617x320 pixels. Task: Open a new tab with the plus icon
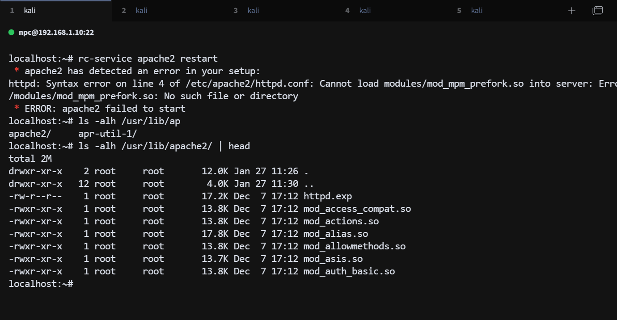pyautogui.click(x=571, y=11)
